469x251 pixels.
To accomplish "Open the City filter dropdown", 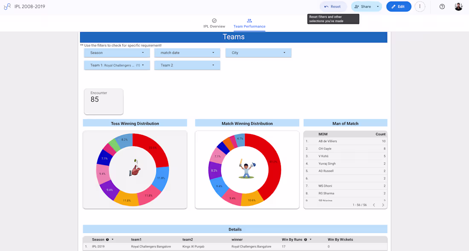I will click(x=258, y=52).
